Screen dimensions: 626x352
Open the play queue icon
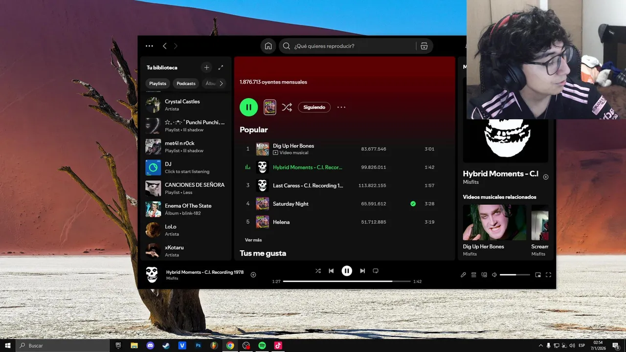pyautogui.click(x=473, y=275)
